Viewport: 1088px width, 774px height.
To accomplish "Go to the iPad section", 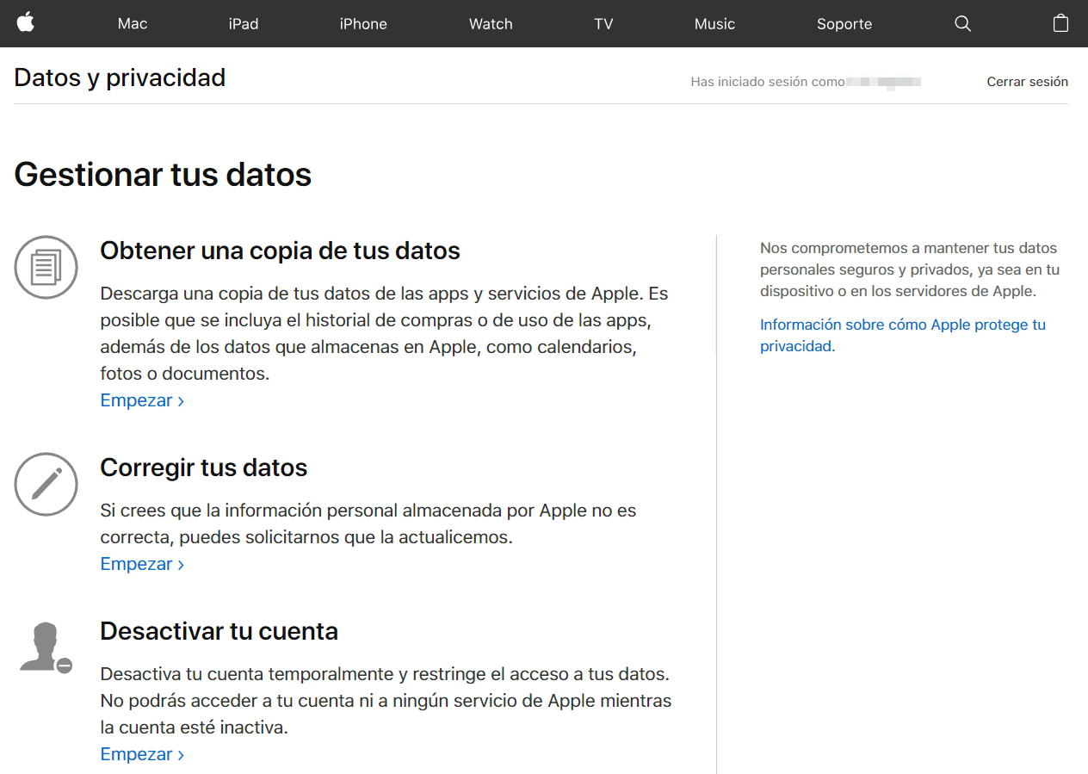I will (244, 23).
